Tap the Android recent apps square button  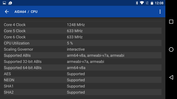[171, 21]
